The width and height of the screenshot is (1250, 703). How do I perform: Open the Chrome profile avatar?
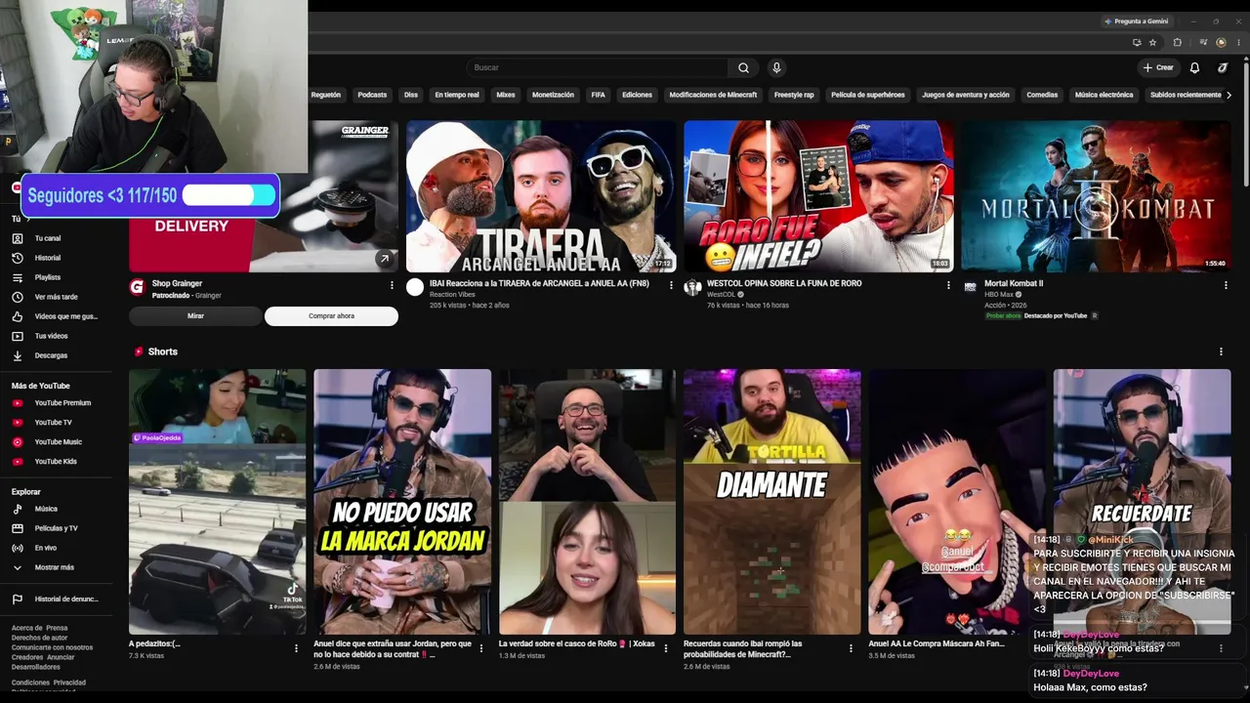coord(1221,43)
